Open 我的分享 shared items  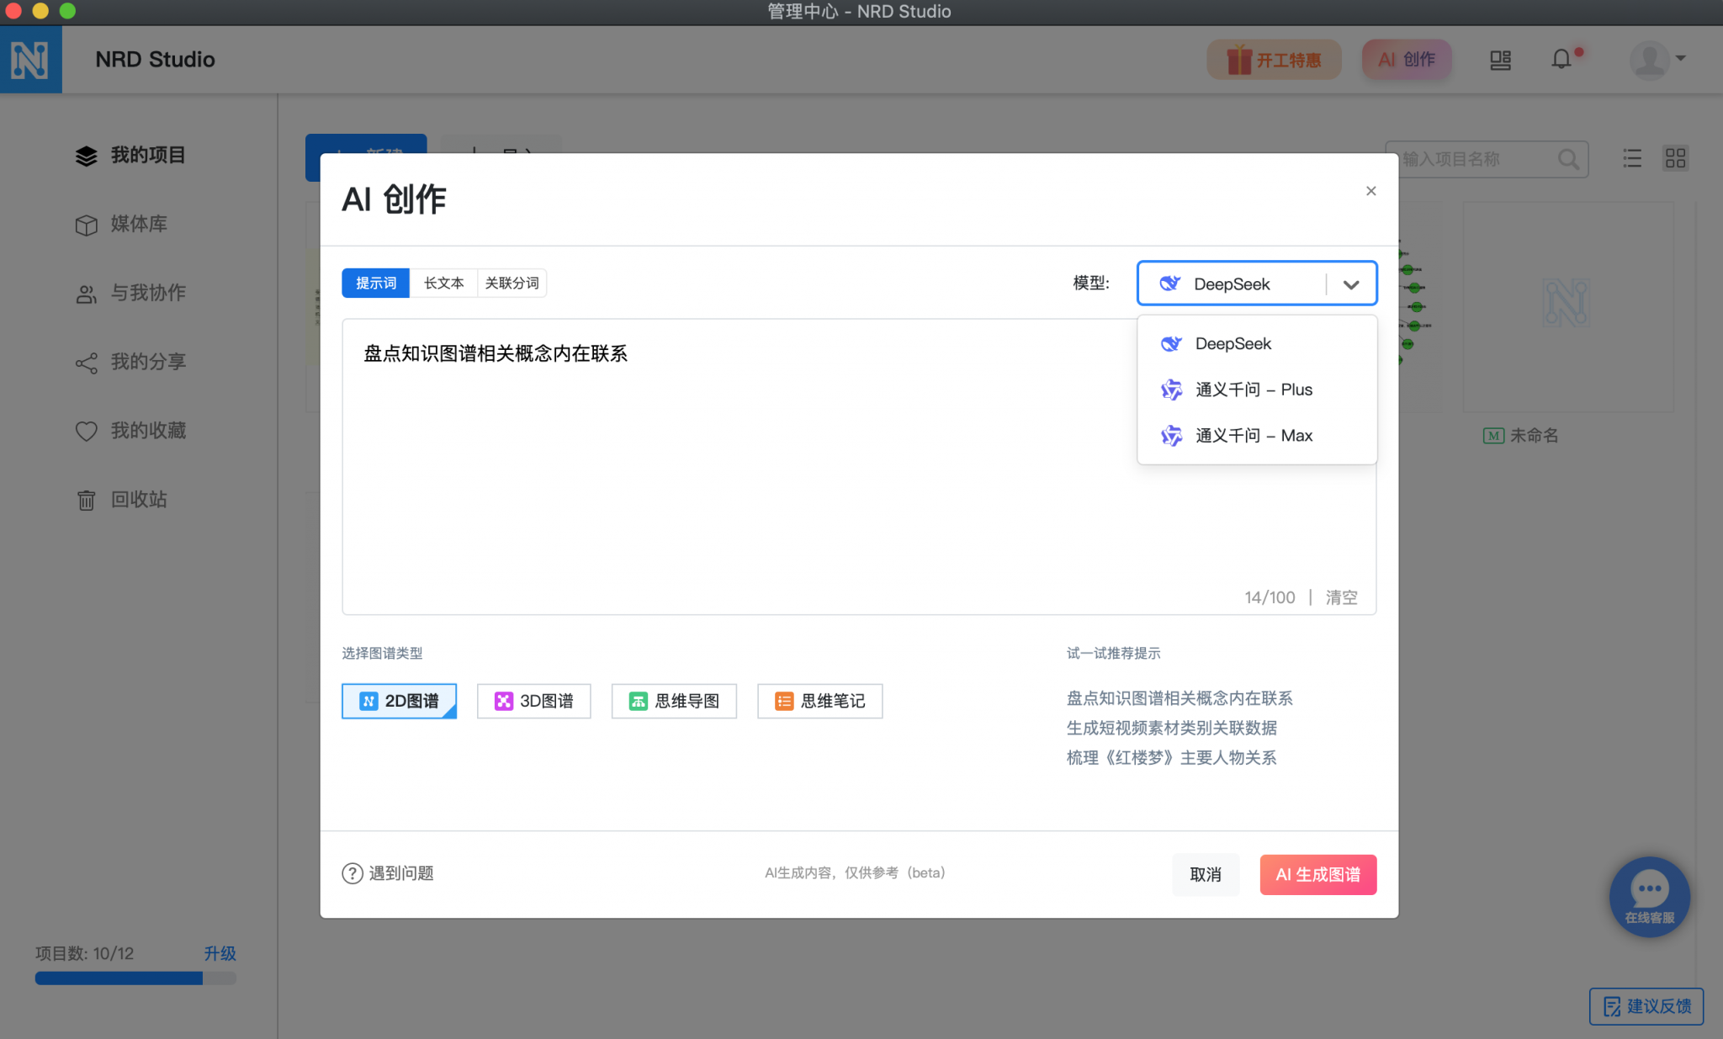[x=148, y=363]
